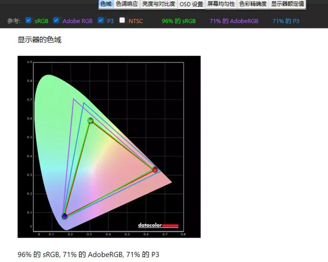Switch to the 色彩精确度 tab
This screenshot has width=328, height=262.
point(253,4)
